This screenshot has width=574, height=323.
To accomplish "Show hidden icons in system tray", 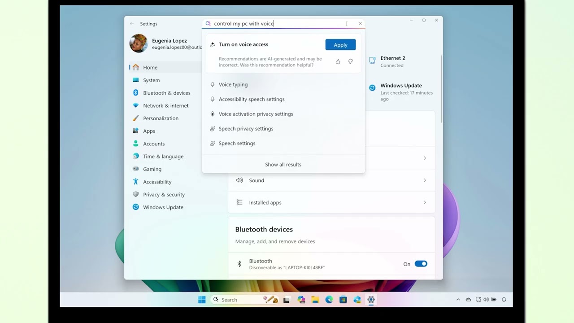I will click(458, 300).
